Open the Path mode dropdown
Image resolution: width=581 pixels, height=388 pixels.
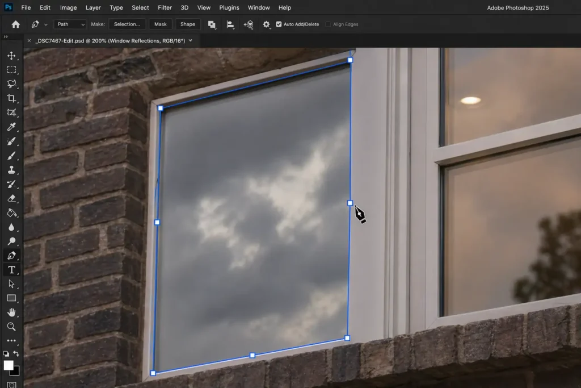click(x=70, y=24)
